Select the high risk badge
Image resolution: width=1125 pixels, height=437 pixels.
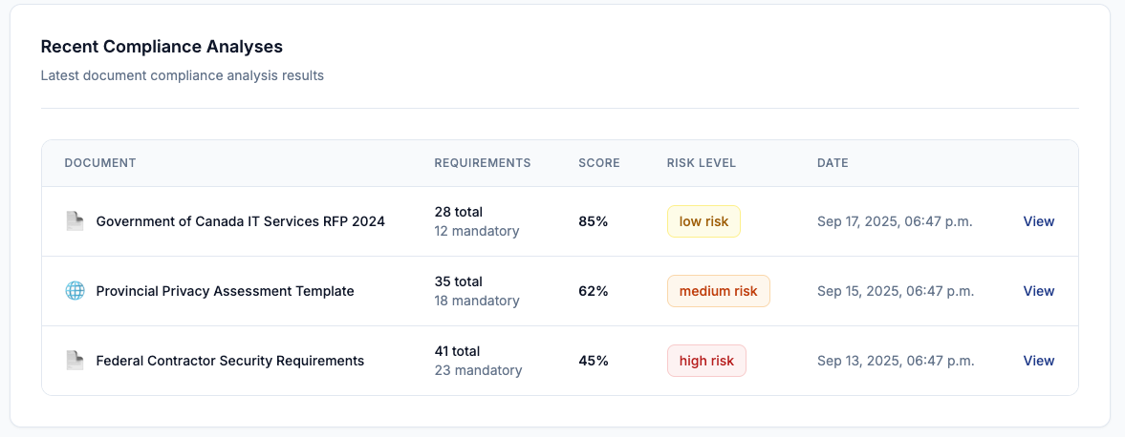706,361
